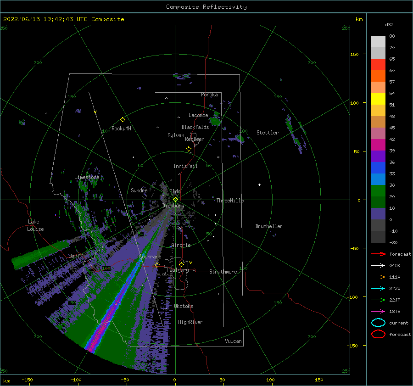Click the Strathmore city label
413x386 pixels.
click(x=223, y=272)
